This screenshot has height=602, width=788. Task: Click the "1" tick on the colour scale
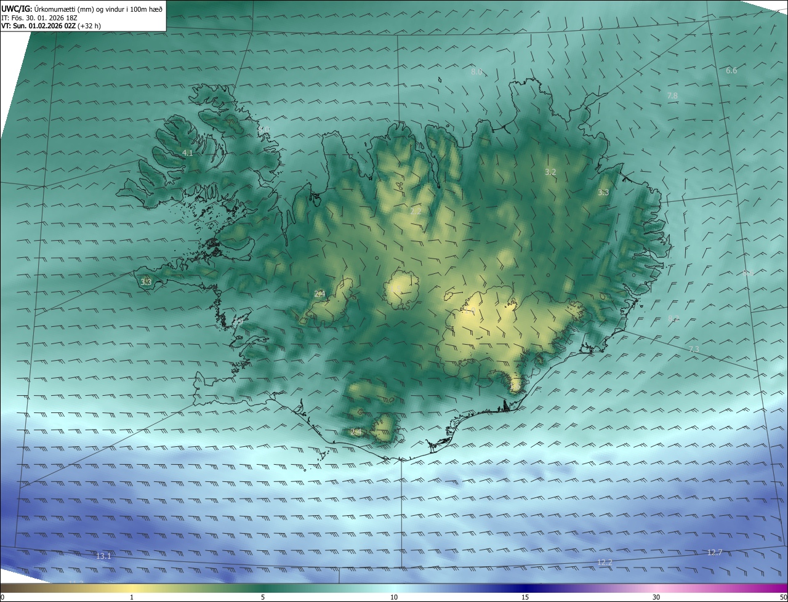tap(132, 597)
